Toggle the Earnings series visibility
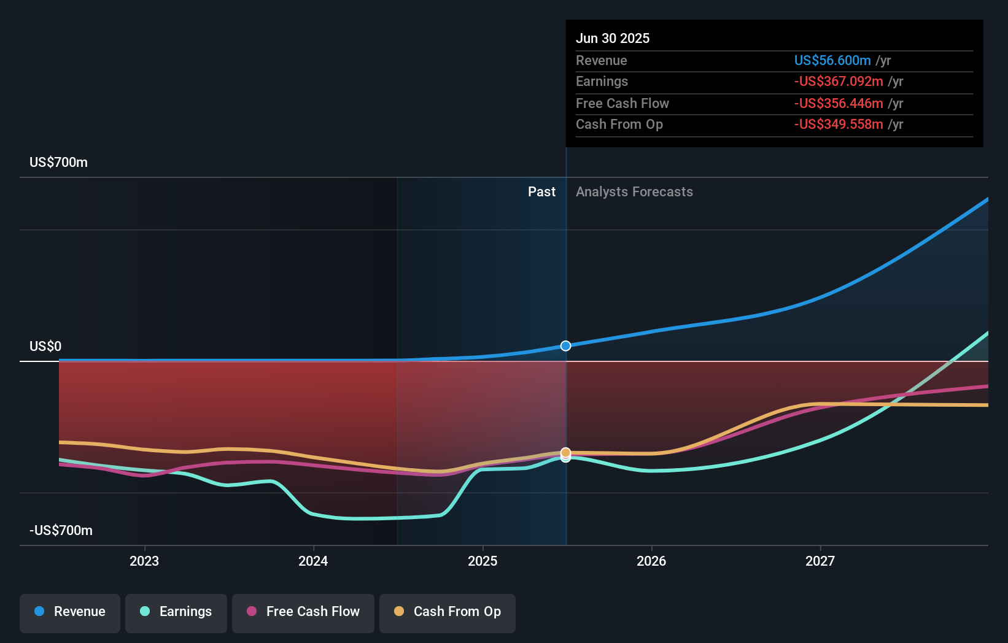The image size is (1008, 643). (176, 612)
